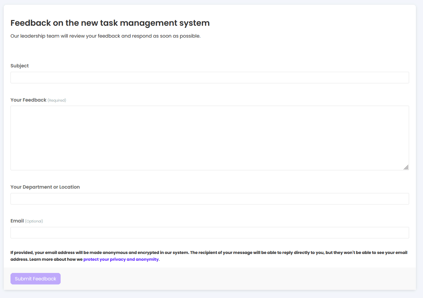Click the sentence starting "If provided, your email"
This screenshot has height=298, width=423.
point(100,253)
